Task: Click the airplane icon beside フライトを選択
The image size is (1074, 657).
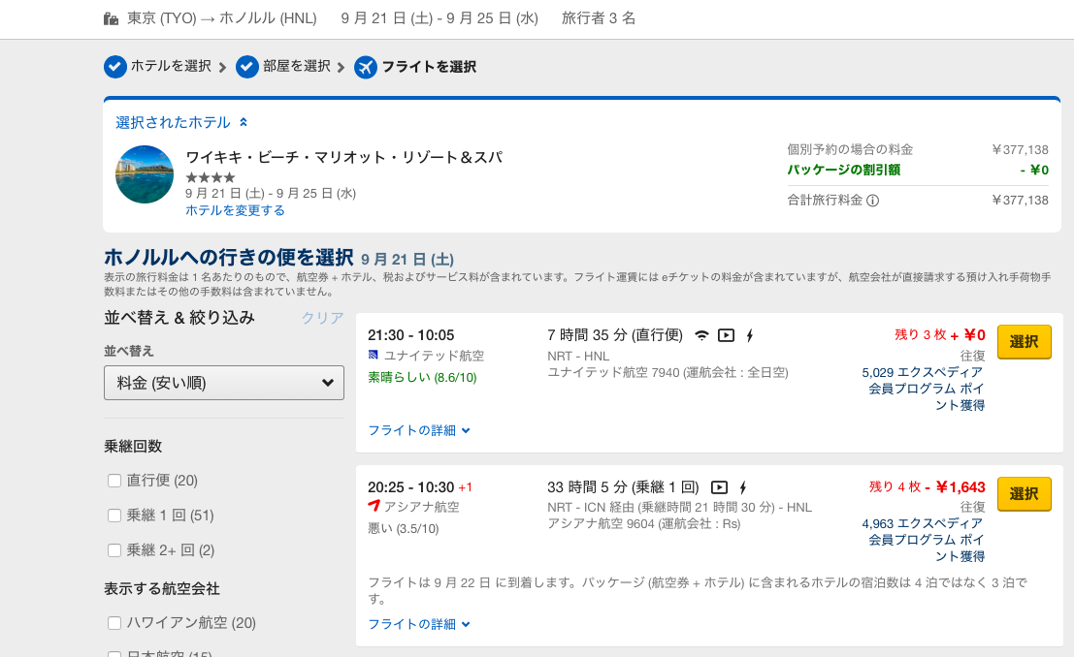Action: tap(366, 68)
